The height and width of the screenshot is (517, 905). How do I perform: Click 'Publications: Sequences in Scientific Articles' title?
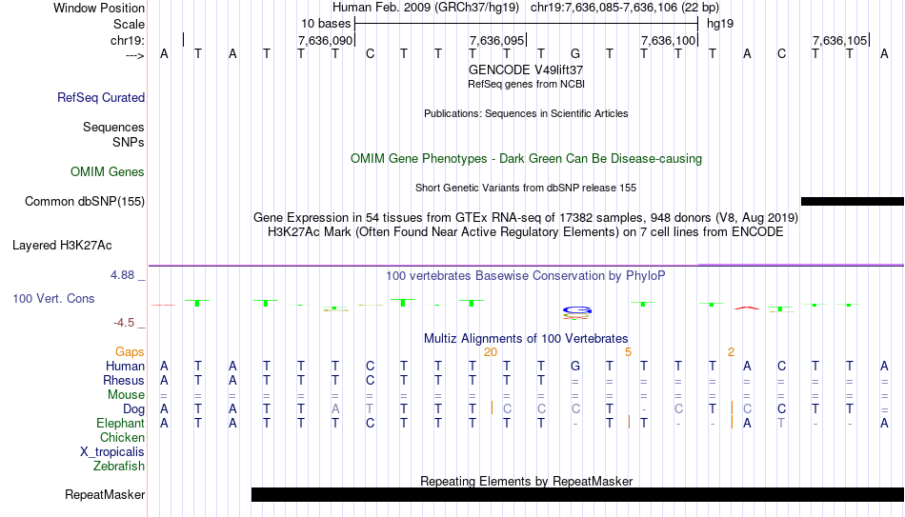[x=526, y=113]
